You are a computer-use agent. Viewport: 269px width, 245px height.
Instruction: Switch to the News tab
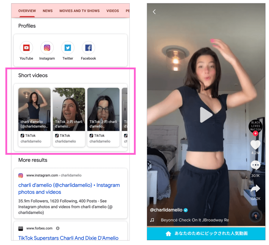pos(48,11)
